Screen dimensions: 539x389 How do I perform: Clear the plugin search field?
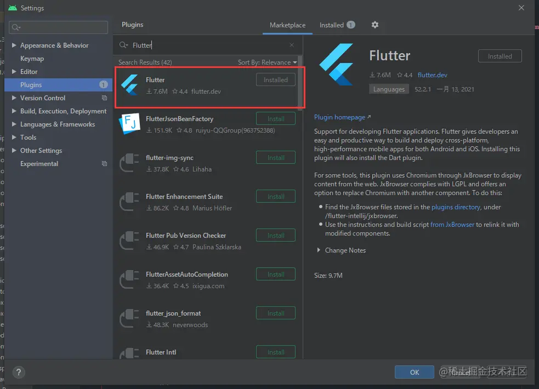click(x=292, y=45)
